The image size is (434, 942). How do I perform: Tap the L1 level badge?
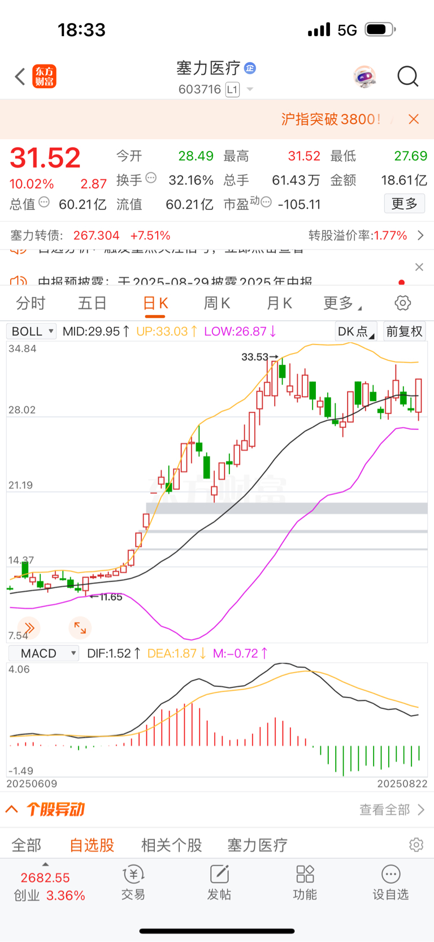coord(232,89)
